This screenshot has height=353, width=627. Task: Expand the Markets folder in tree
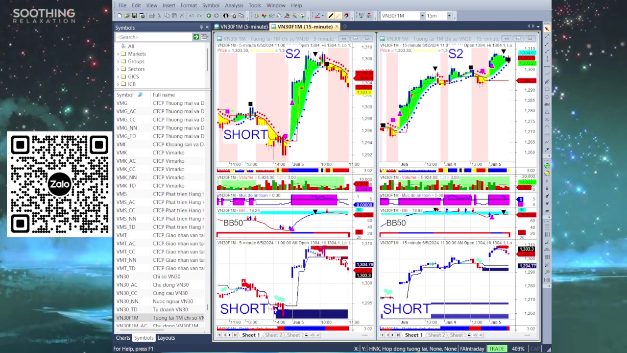coord(118,54)
